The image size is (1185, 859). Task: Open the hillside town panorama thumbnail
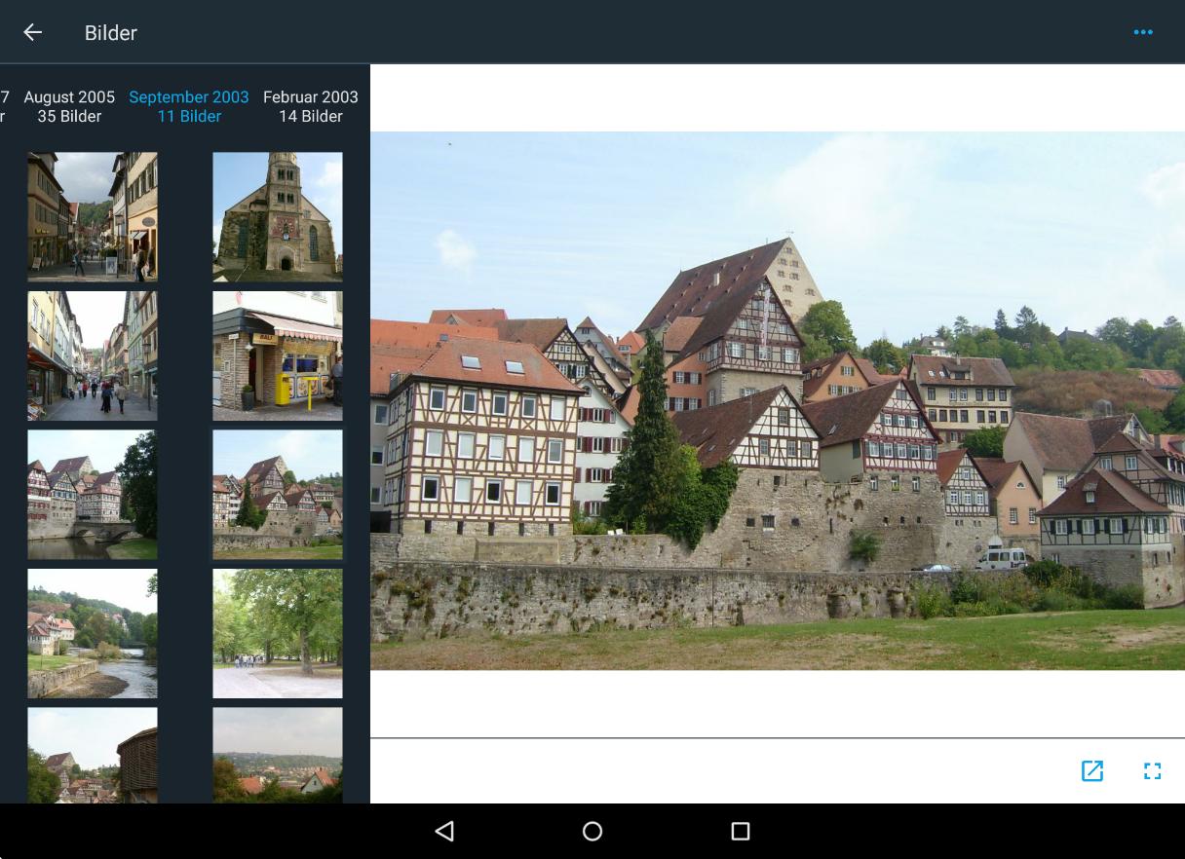[278, 755]
